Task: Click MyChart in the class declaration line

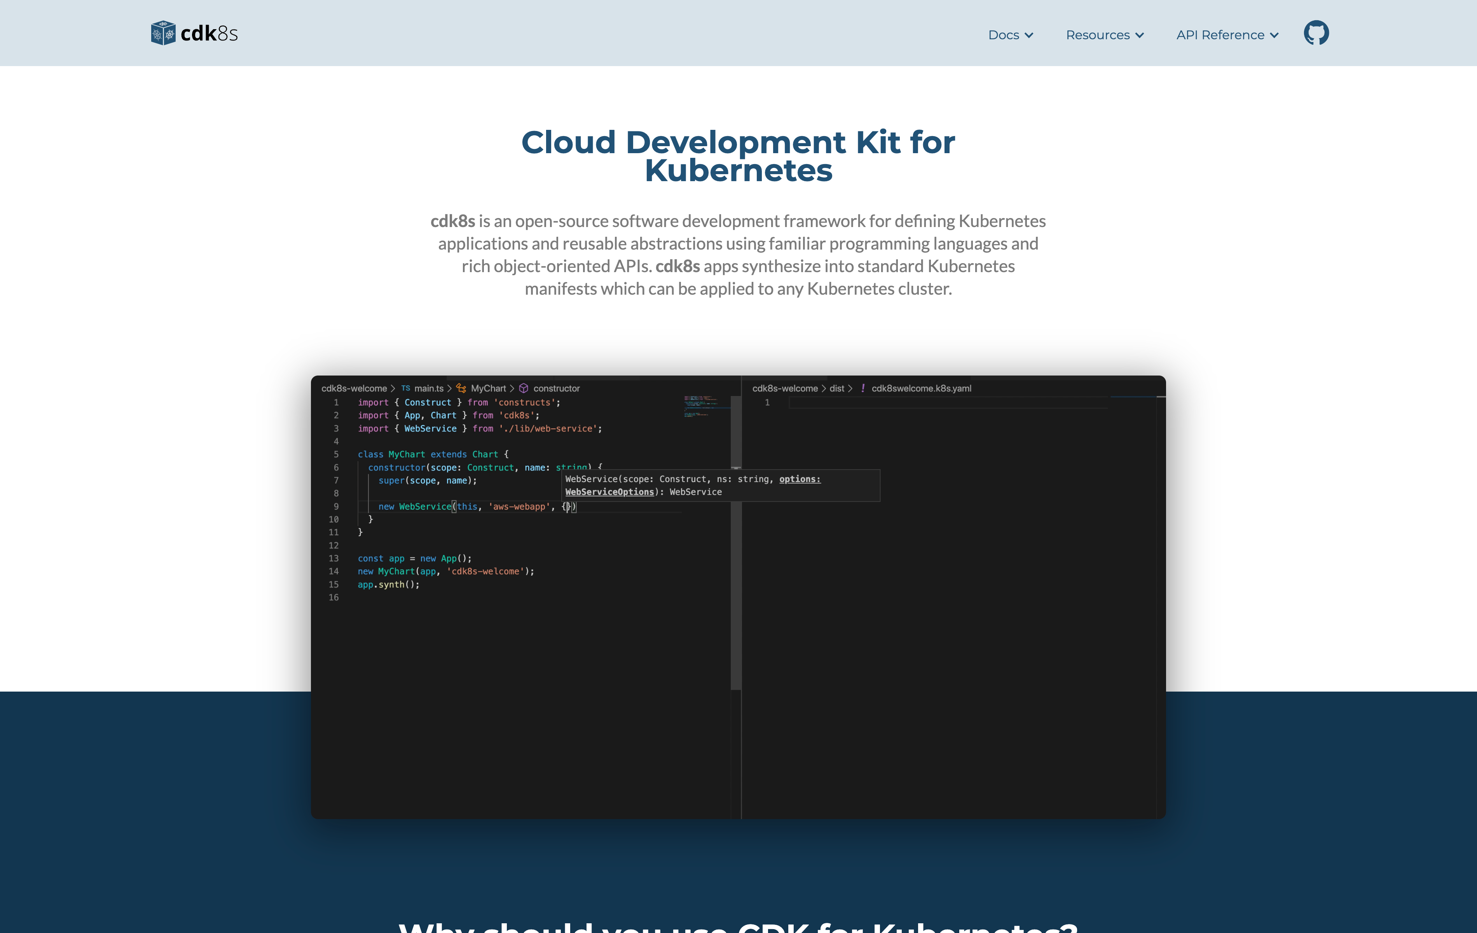Action: pyautogui.click(x=407, y=454)
